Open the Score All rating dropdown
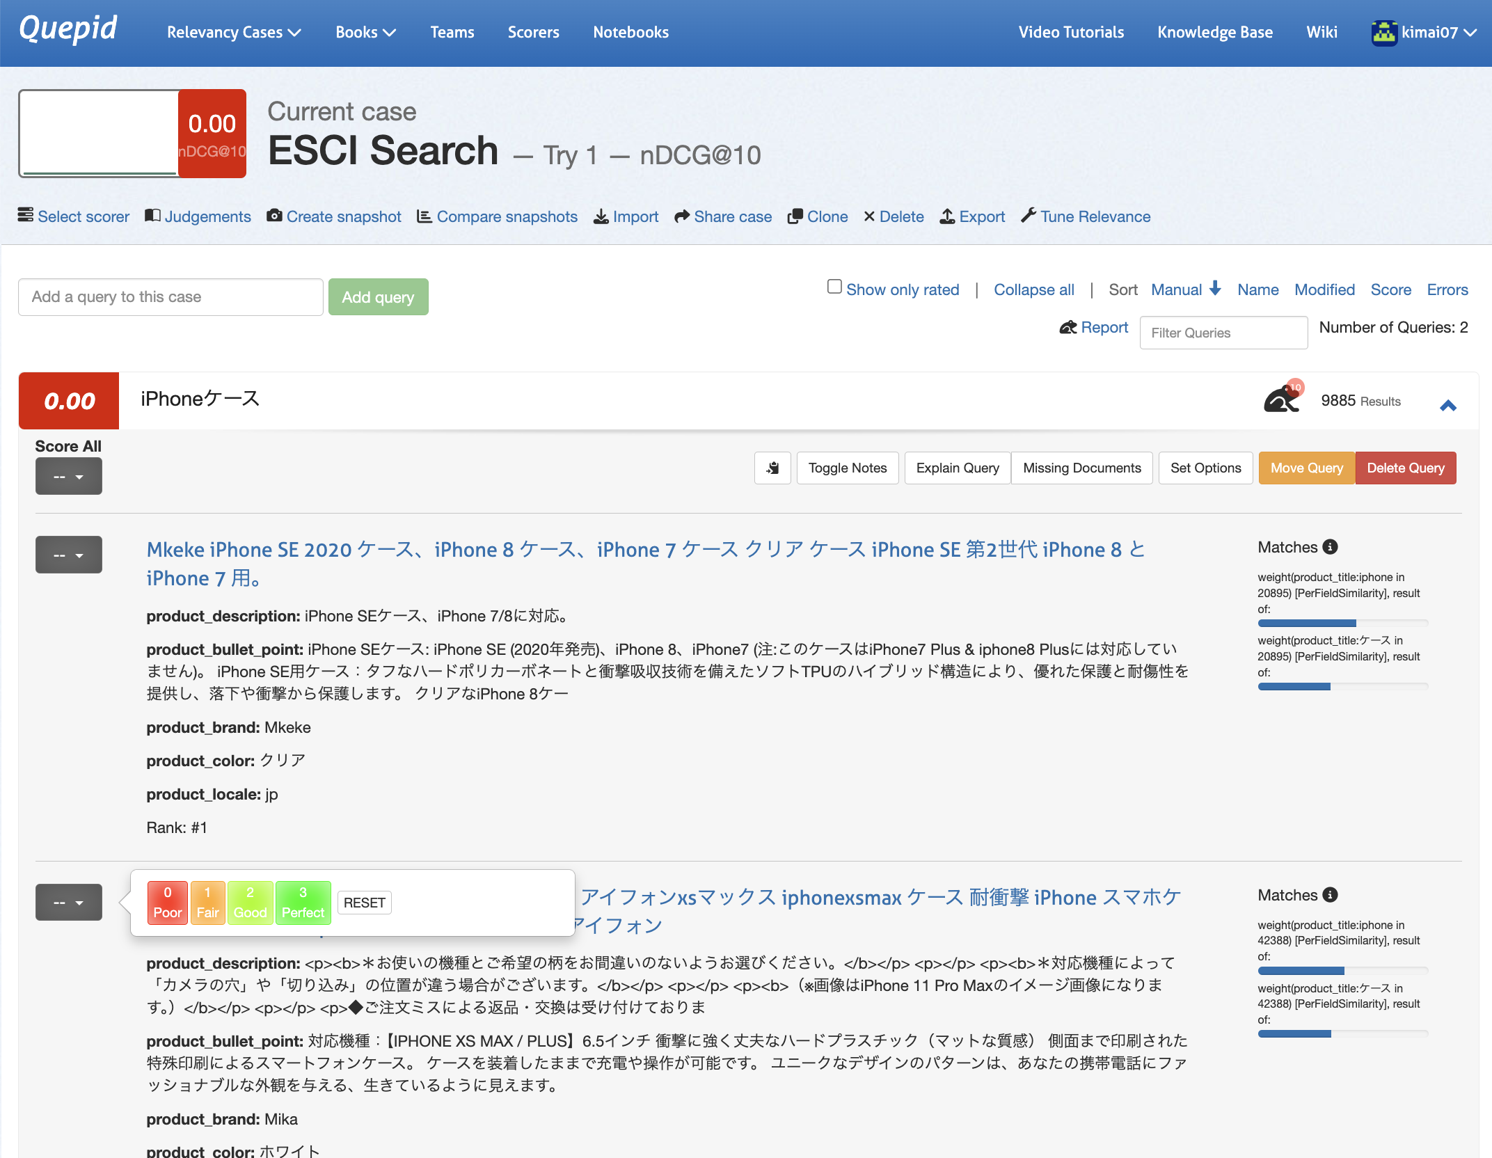 point(68,477)
